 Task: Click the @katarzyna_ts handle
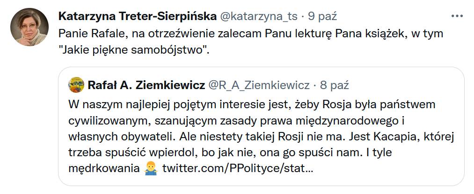point(258,16)
